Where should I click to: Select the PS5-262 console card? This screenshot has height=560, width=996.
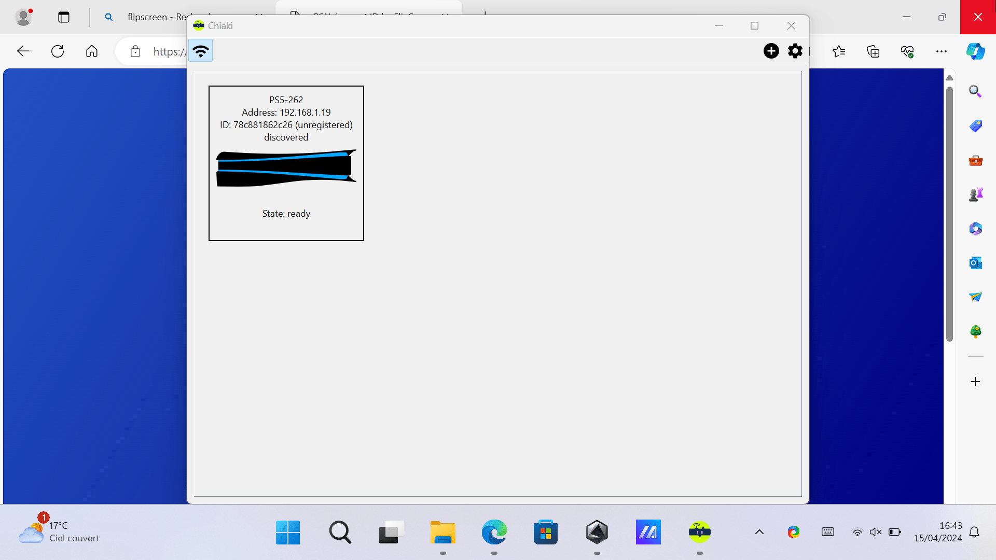[286, 163]
